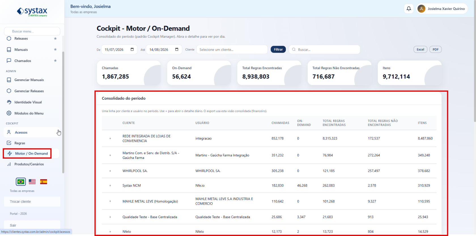Open Identidade Visual page
Viewport: 476px width, 236px height.
coord(32,102)
